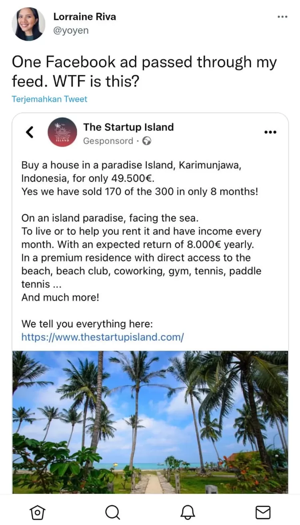Tap the Search magnifier icon
Viewport: 300px width, 525px height.
[112, 511]
